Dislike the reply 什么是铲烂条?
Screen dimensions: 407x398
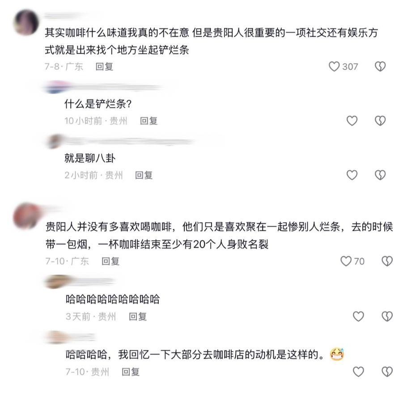coord(380,121)
